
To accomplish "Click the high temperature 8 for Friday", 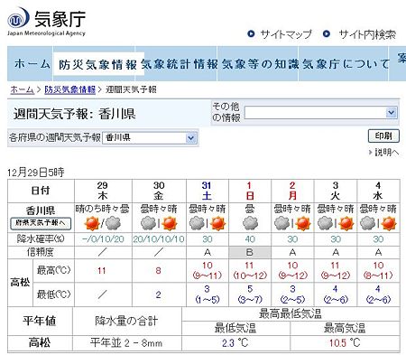I will pyautogui.click(x=159, y=270).
